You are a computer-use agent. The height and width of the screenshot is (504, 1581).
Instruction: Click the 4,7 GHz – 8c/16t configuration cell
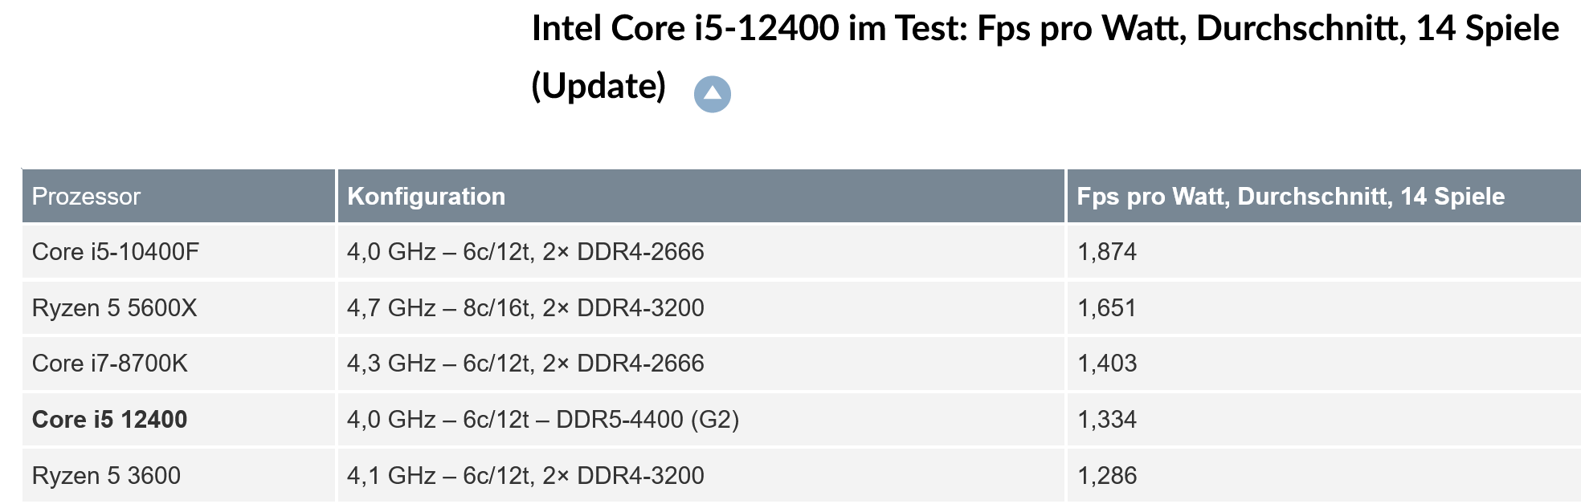(x=701, y=308)
